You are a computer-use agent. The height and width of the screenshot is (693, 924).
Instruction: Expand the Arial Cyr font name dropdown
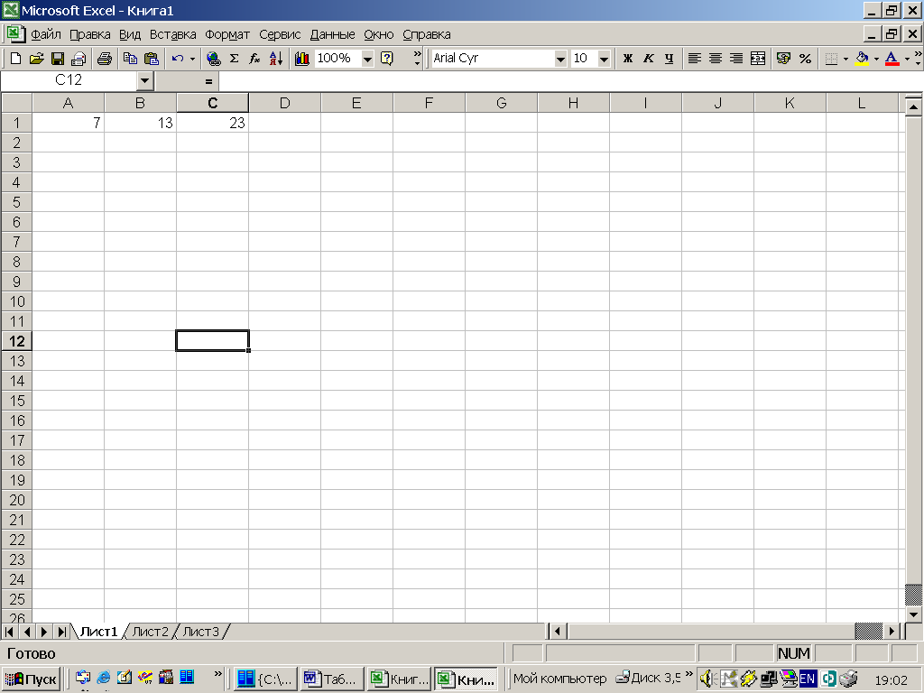click(560, 59)
